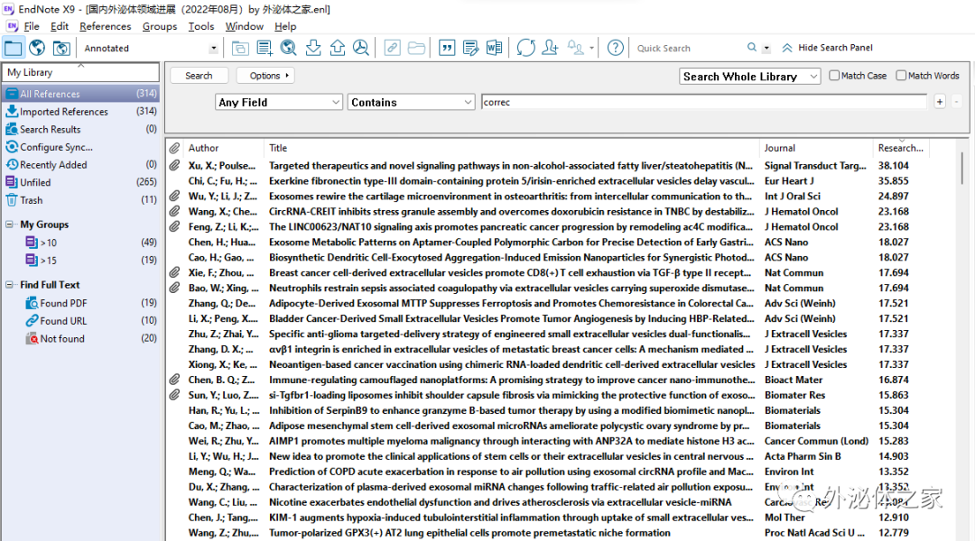Click Hide Search Panel
975x541 pixels.
pos(827,47)
